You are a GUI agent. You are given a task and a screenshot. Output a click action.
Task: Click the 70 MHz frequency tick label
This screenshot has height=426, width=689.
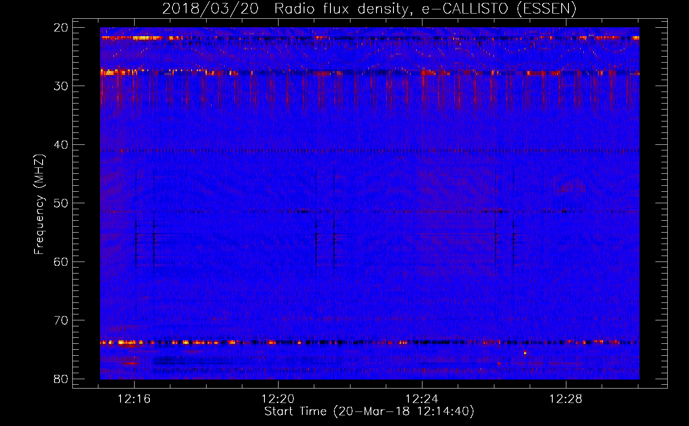click(x=61, y=320)
